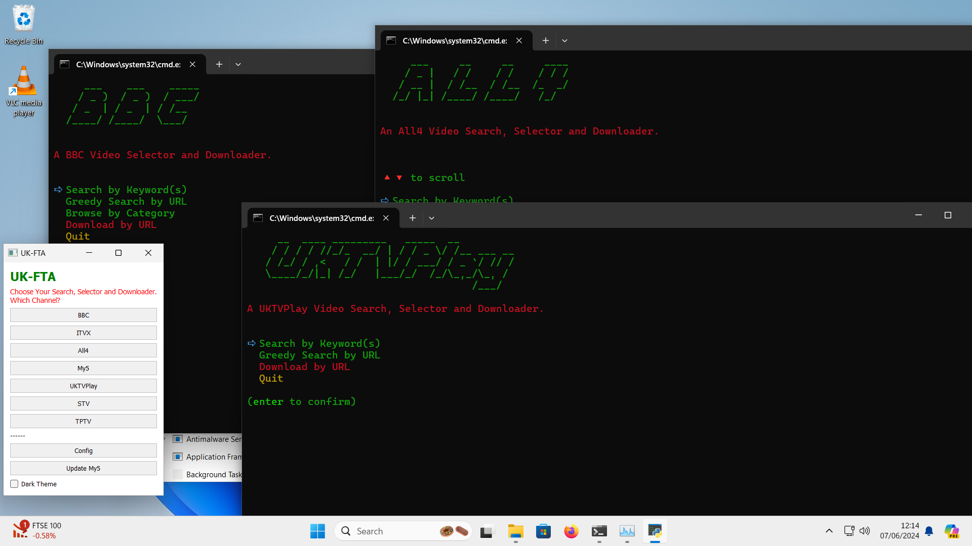972x546 pixels.
Task: Adjust the volume speaker icon in the tray
Action: pos(865,531)
